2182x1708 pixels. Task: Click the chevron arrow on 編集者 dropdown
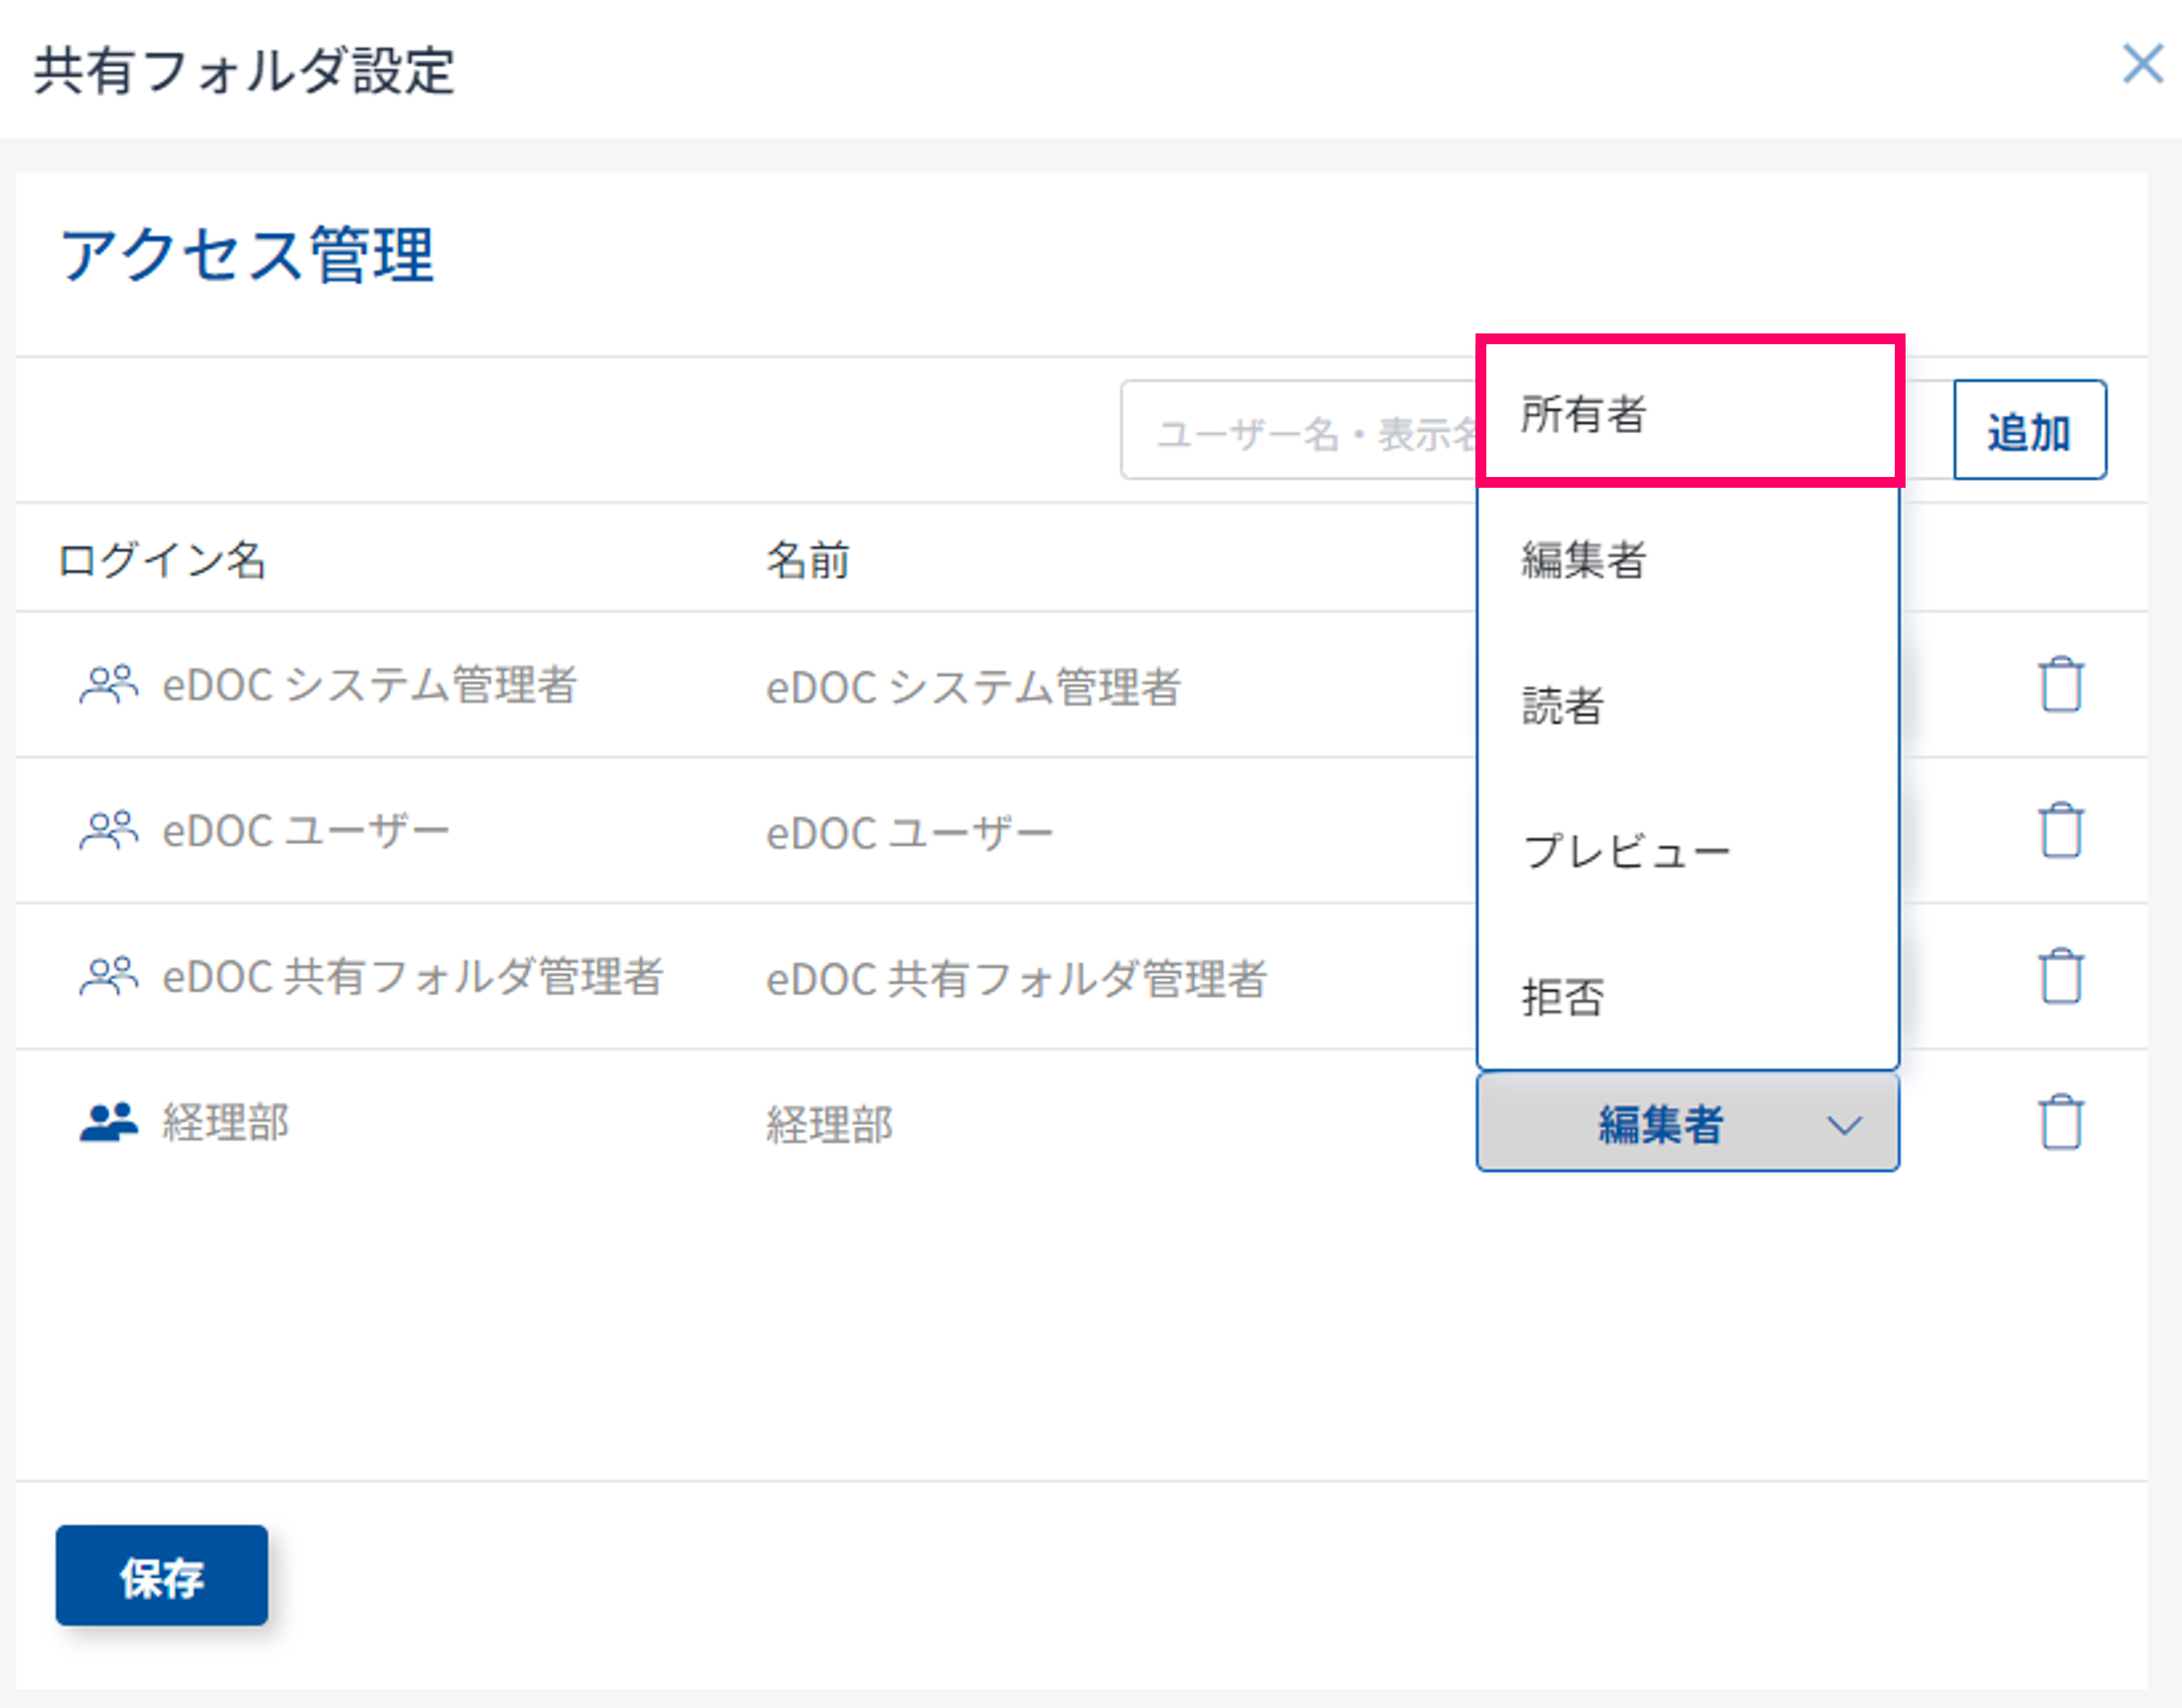pyautogui.click(x=1844, y=1124)
